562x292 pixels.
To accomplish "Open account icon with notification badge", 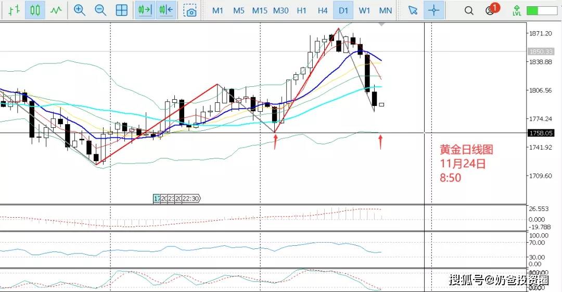I will (492, 9).
